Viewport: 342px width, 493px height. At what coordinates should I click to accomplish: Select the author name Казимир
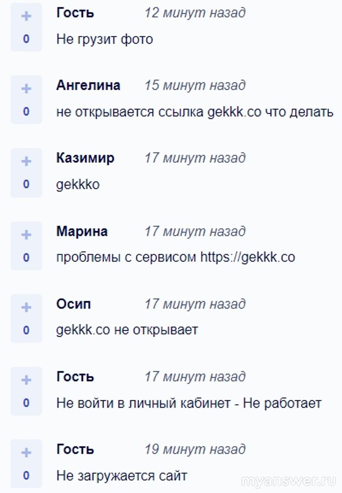pos(85,158)
